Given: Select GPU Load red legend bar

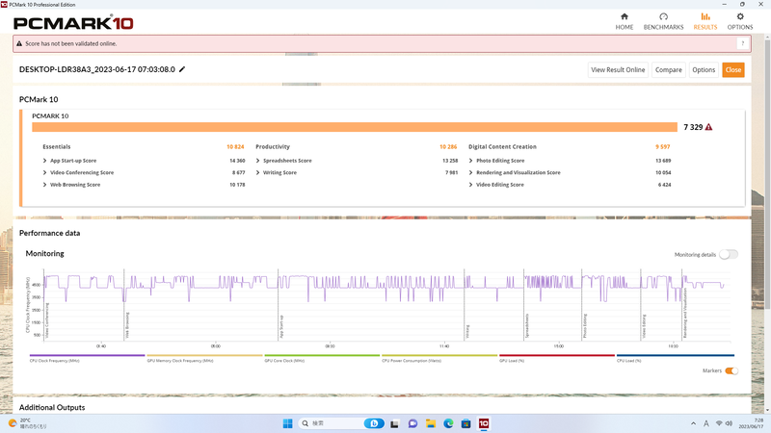Looking at the screenshot, I should point(557,355).
